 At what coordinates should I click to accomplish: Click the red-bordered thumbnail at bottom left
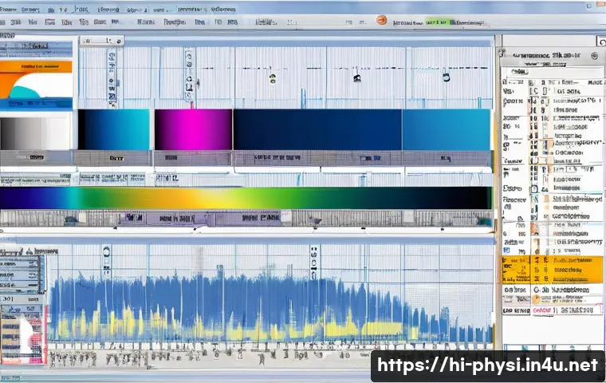click(21, 334)
